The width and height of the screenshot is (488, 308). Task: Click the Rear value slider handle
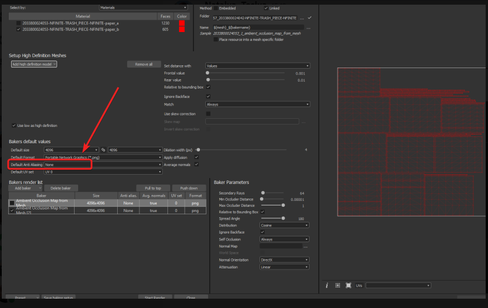[208, 80]
